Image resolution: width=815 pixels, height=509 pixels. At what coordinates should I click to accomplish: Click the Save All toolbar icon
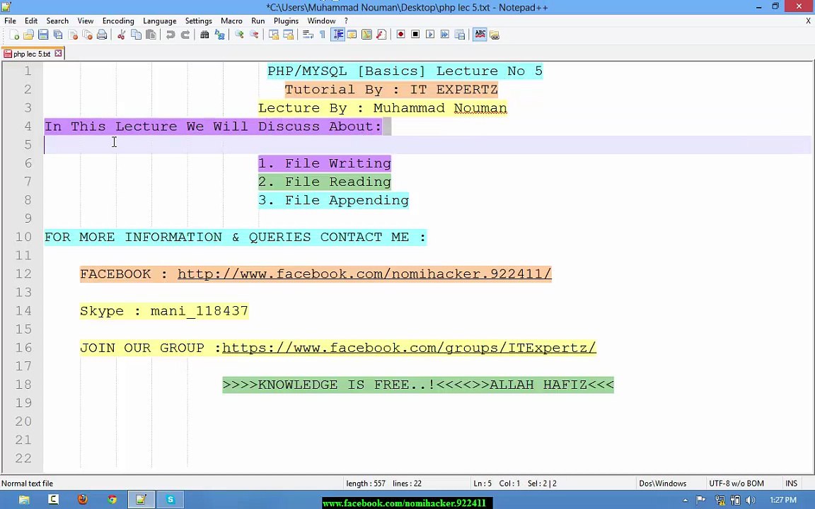click(x=58, y=35)
